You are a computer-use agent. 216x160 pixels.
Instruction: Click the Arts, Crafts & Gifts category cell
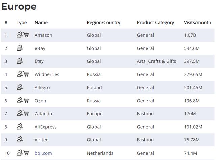(x=157, y=61)
